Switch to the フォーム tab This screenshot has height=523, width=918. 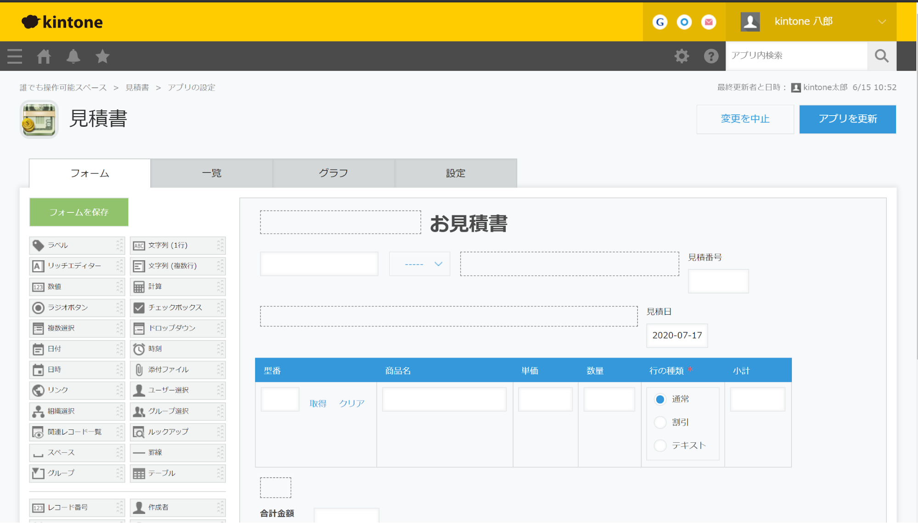(x=90, y=173)
